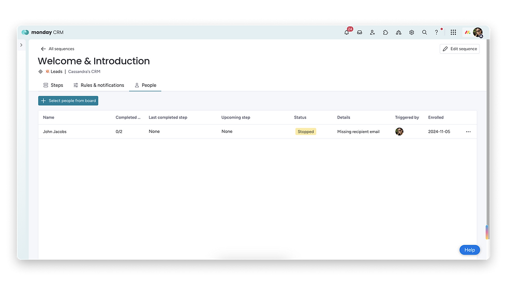Open the three-dots menu for John Jacobs

(468, 131)
